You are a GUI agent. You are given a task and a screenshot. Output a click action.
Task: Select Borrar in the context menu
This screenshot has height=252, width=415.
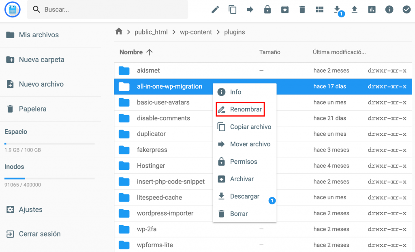[240, 214]
